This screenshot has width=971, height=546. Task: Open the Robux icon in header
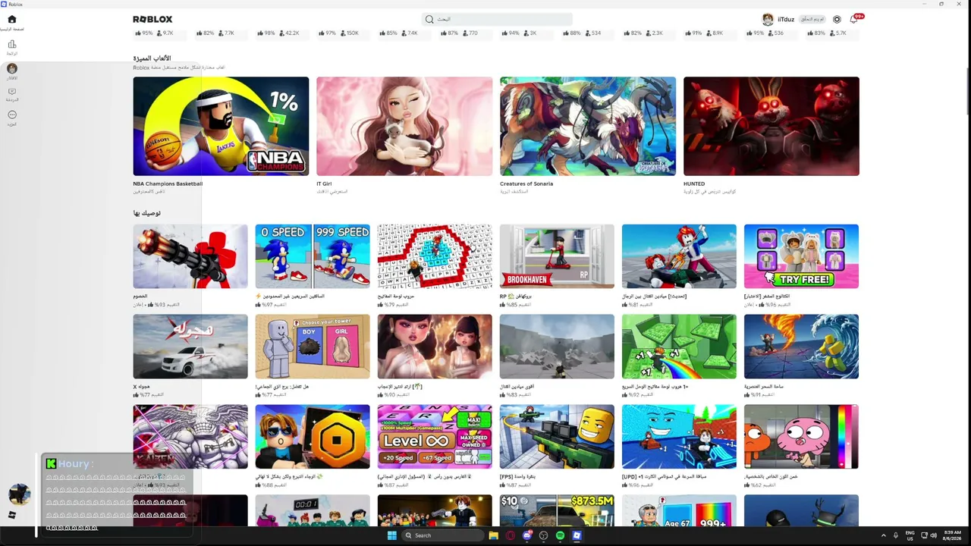[x=837, y=19]
